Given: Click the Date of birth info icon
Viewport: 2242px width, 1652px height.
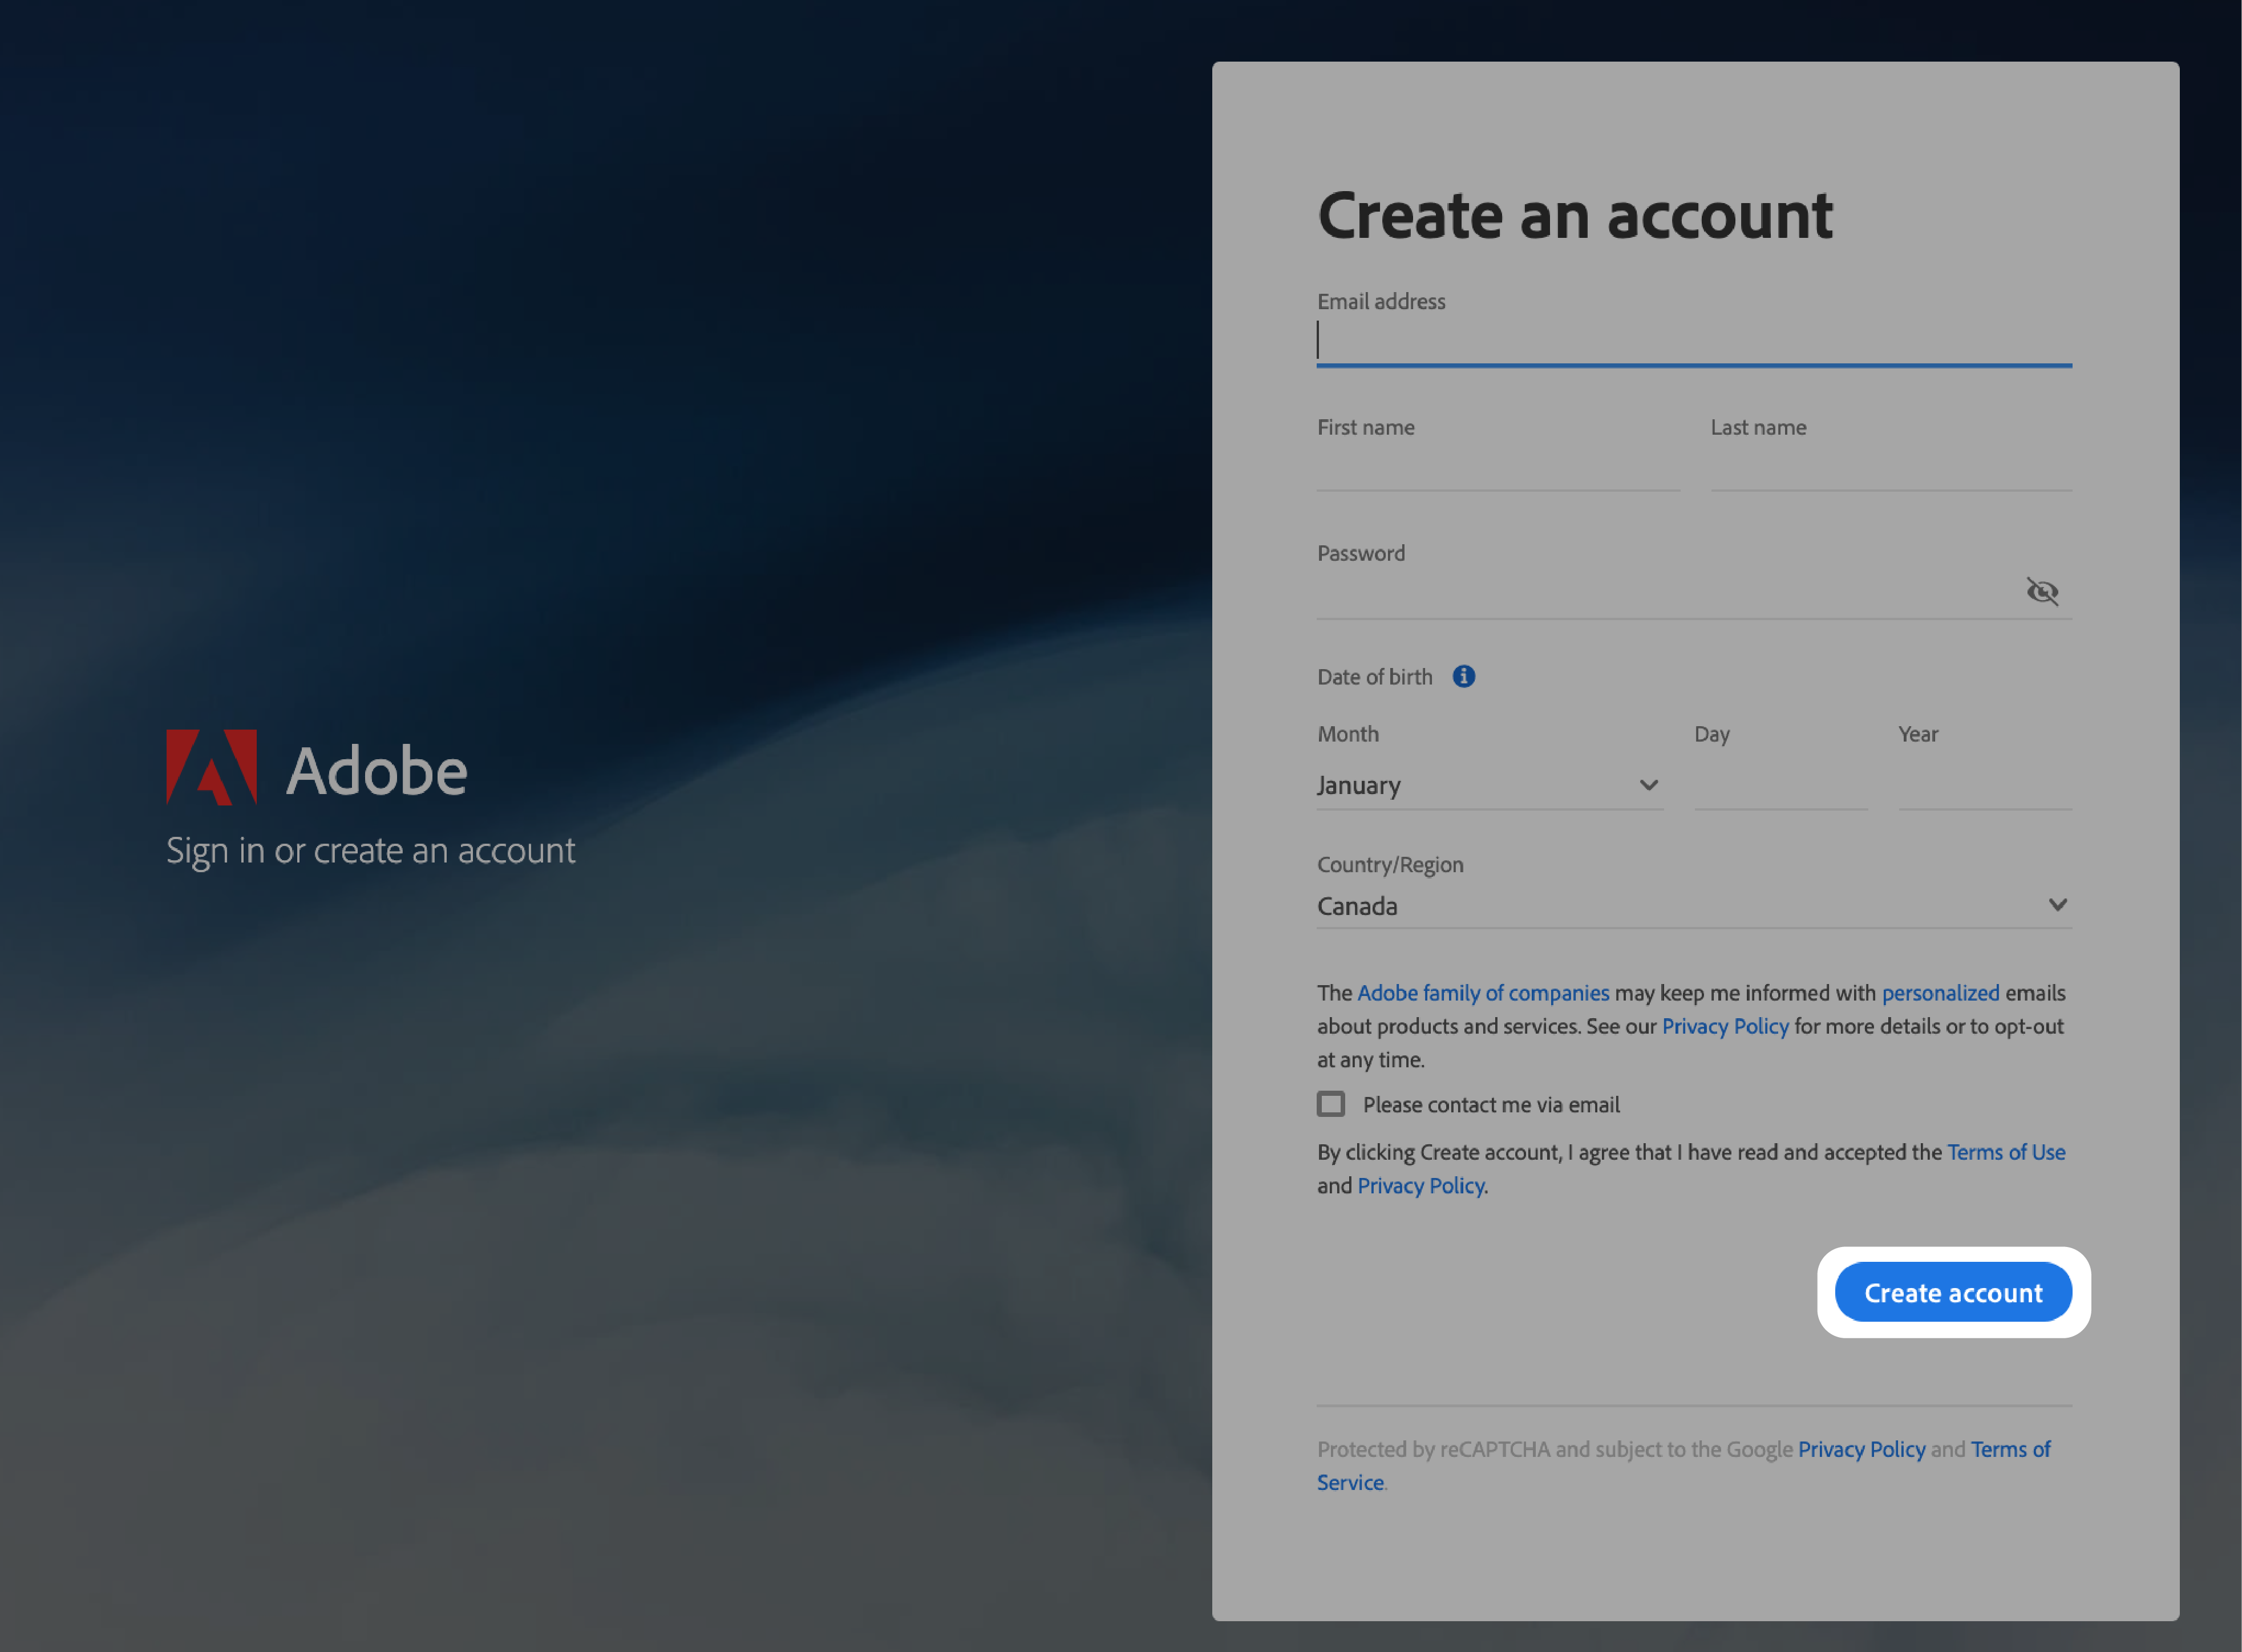Looking at the screenshot, I should click(x=1462, y=677).
